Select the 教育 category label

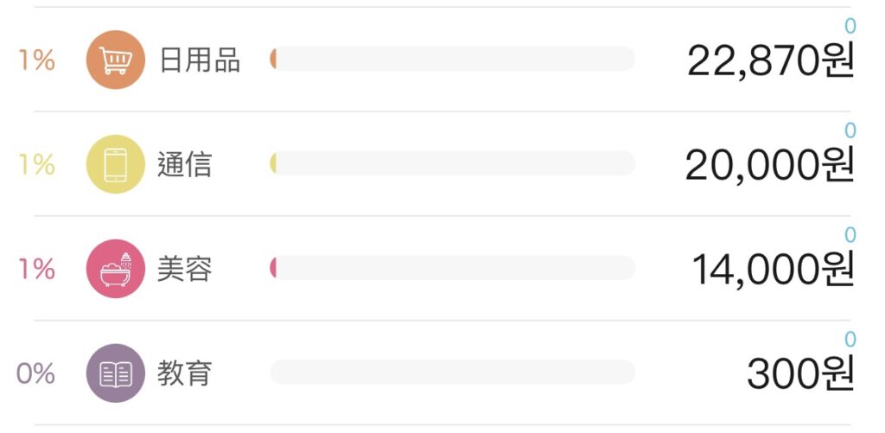pos(185,373)
